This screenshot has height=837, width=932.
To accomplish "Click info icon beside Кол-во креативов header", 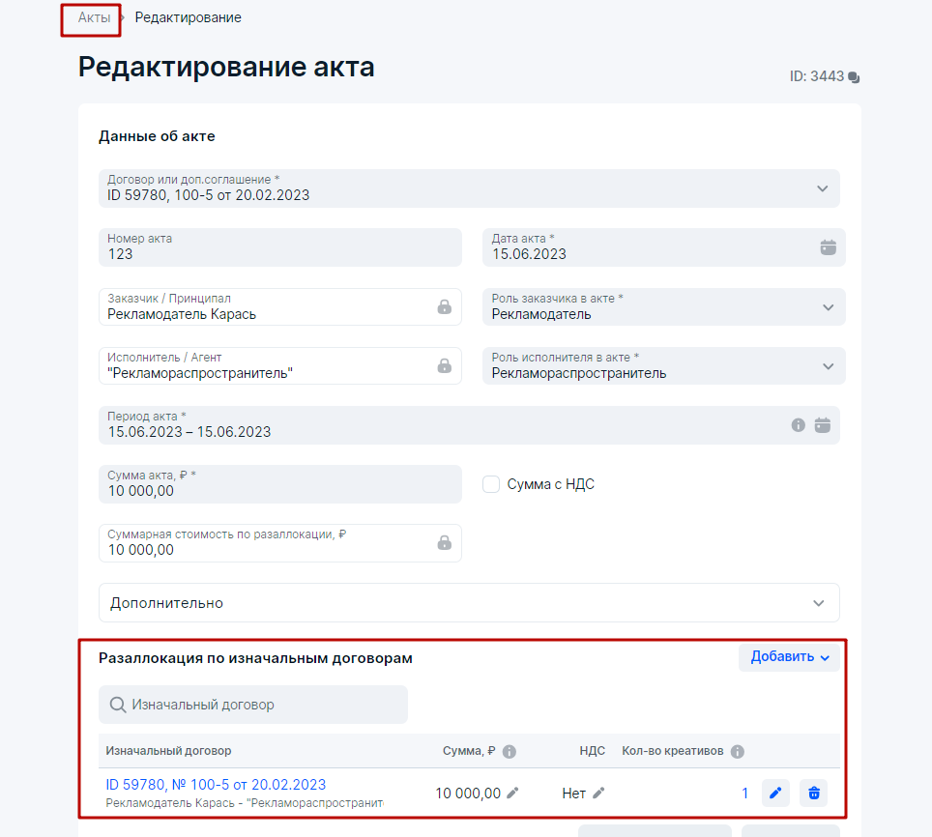I will 738,751.
